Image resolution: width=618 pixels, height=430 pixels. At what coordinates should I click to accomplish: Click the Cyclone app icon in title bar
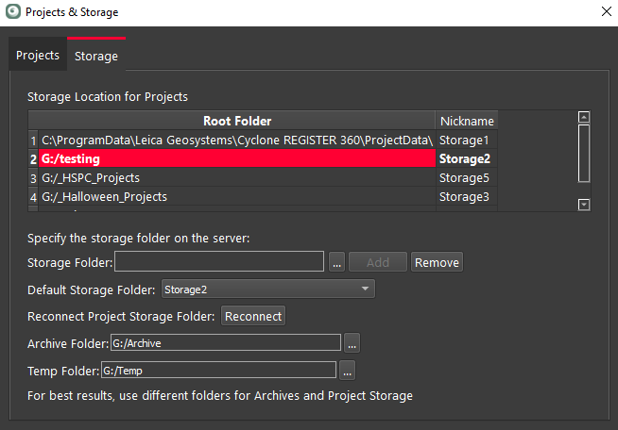point(11,12)
